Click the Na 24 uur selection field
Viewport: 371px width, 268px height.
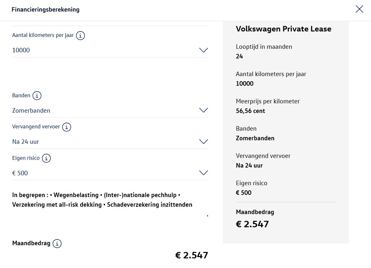click(110, 142)
